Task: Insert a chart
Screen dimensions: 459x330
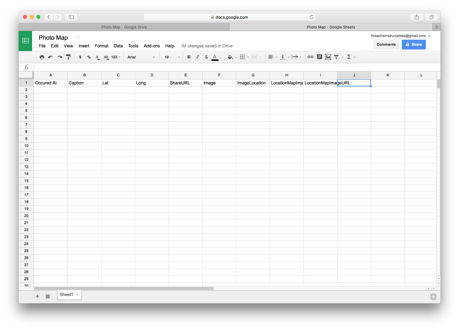Action: (x=328, y=57)
